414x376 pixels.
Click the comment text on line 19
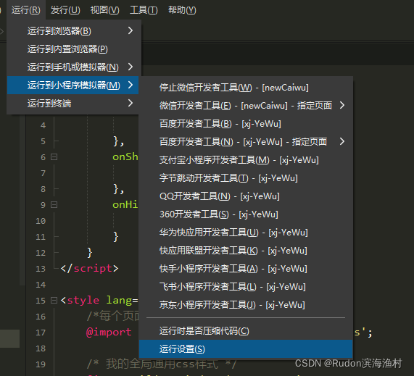(162, 364)
